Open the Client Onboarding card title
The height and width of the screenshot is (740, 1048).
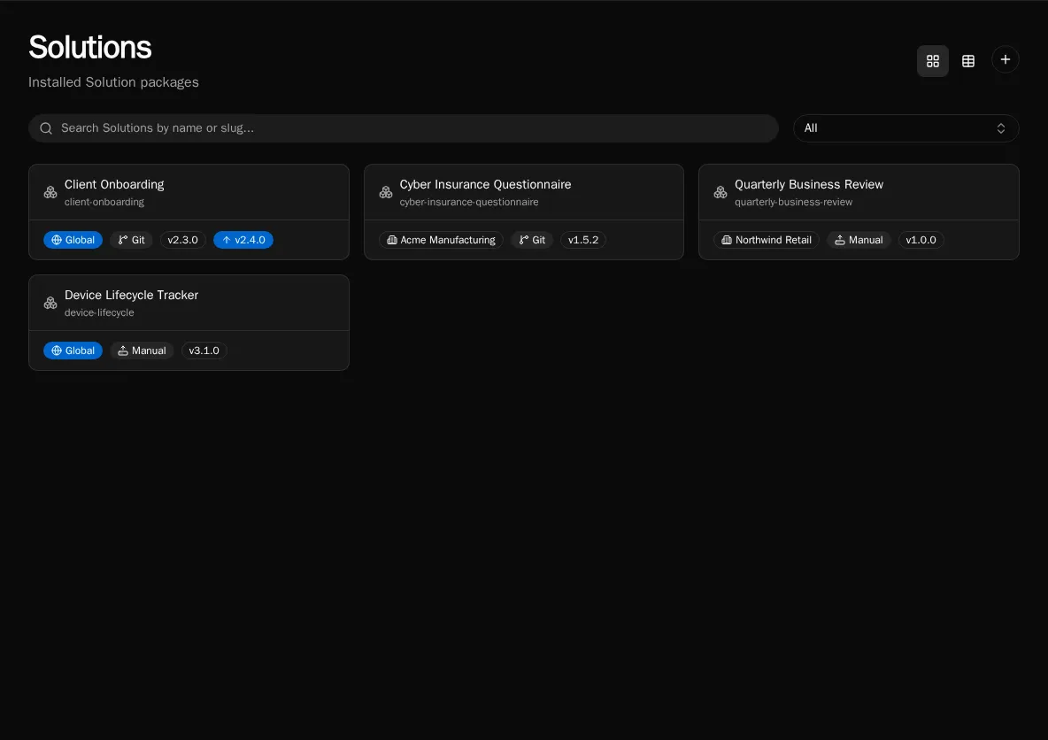(x=114, y=184)
